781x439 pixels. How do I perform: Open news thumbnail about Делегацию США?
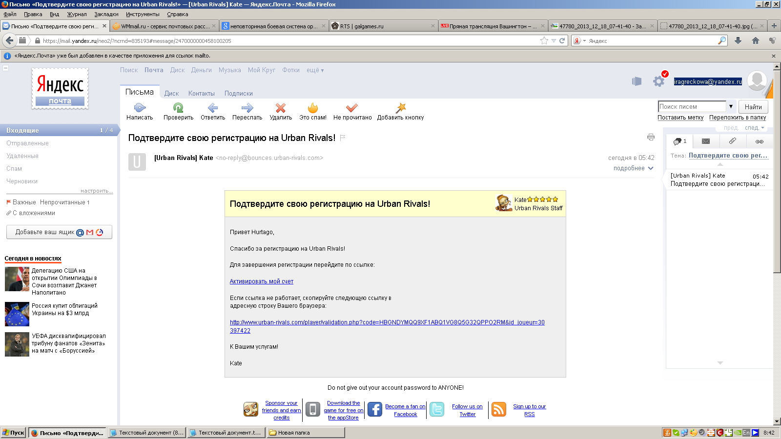[17, 279]
